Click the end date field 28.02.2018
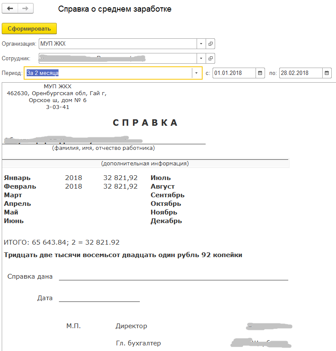Image resolution: width=336 pixels, height=351 pixels. coord(301,73)
